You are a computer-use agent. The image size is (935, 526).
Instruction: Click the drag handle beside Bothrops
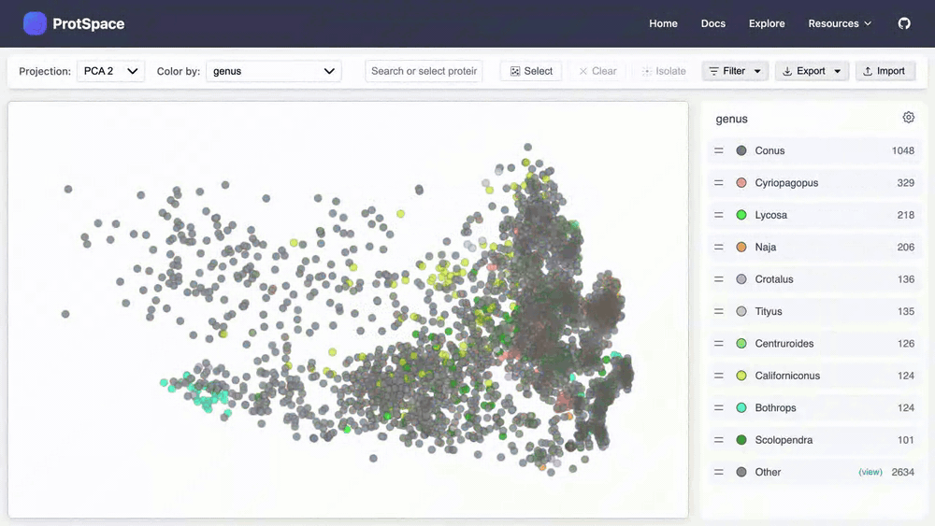[719, 408]
